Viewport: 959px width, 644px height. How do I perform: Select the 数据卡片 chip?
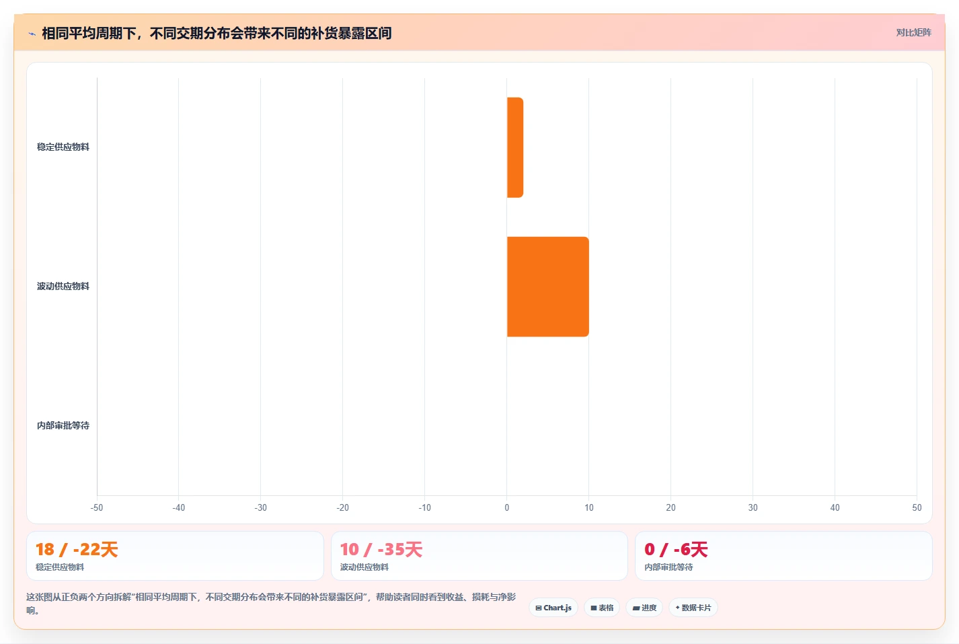click(x=693, y=608)
